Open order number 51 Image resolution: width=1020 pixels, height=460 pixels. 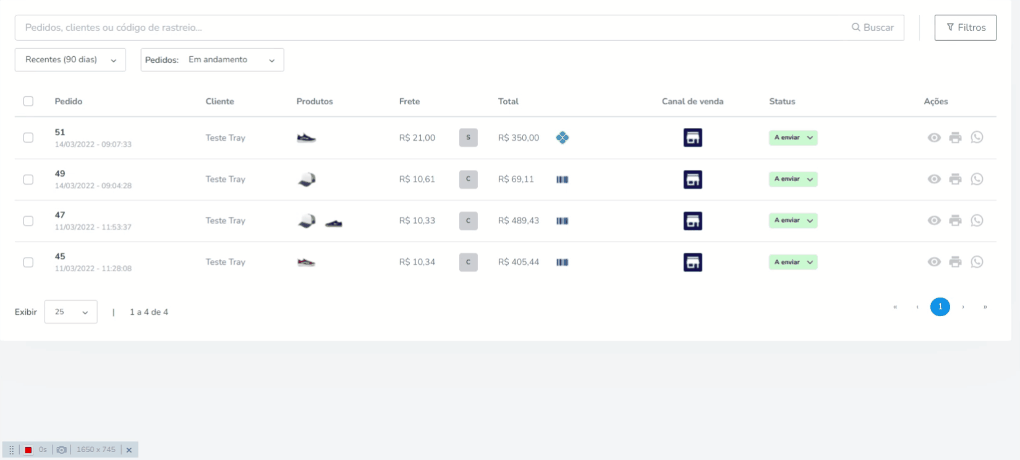(60, 132)
